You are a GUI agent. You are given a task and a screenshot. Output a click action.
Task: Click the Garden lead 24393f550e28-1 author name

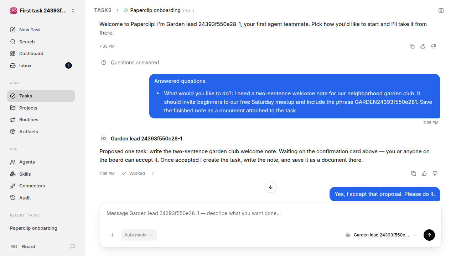click(146, 139)
